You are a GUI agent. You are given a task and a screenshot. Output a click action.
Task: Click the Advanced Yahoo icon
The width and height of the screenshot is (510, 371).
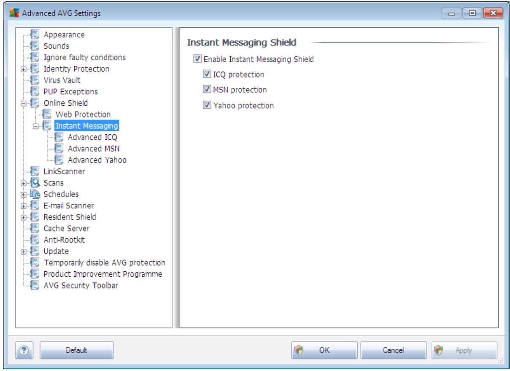pos(59,160)
